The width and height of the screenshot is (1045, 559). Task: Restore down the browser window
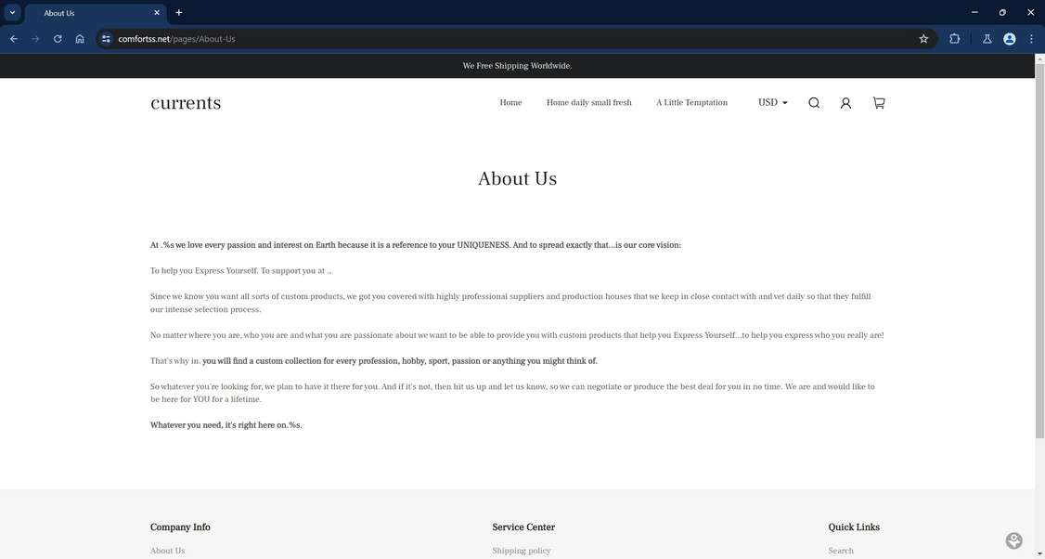pyautogui.click(x=1002, y=12)
